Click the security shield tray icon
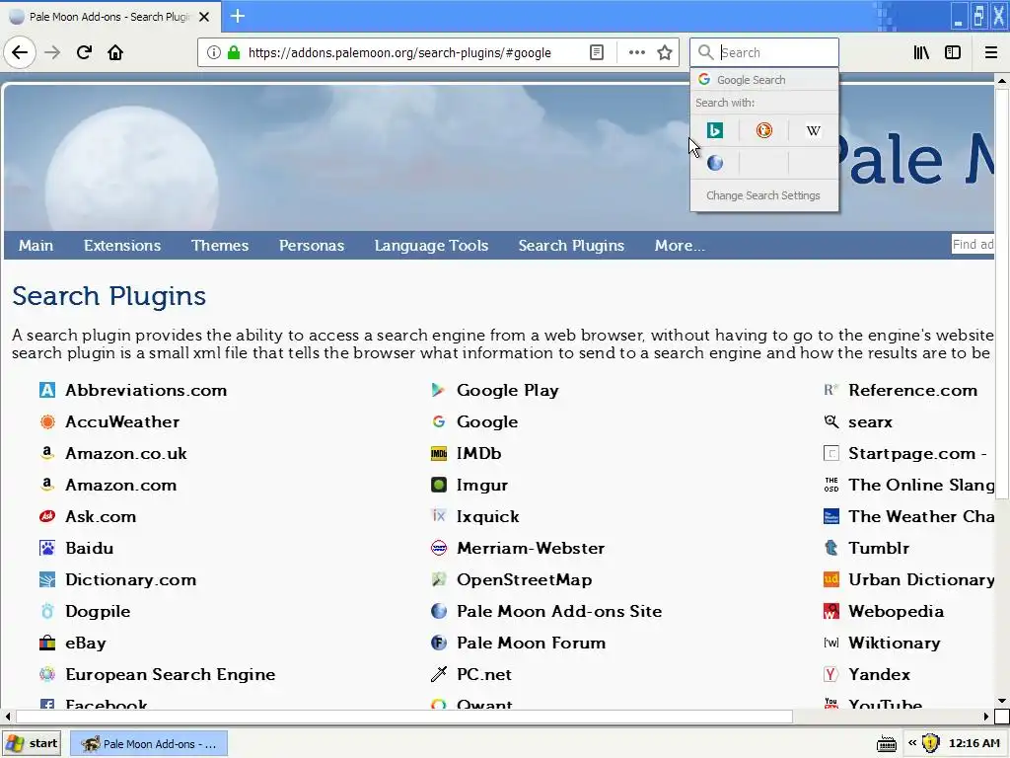The image size is (1010, 758). (x=930, y=743)
